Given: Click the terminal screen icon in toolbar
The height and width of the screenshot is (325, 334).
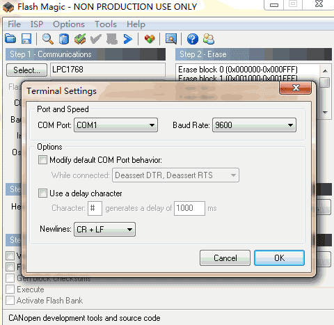Looking at the screenshot, I should click(x=171, y=38).
